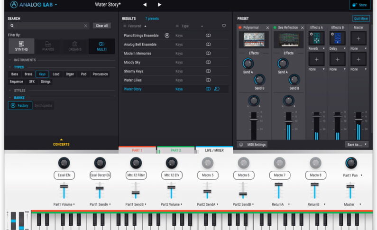Open the Polynomial instrument thumbnail
This screenshot has width=377, height=230.
pos(254,40)
